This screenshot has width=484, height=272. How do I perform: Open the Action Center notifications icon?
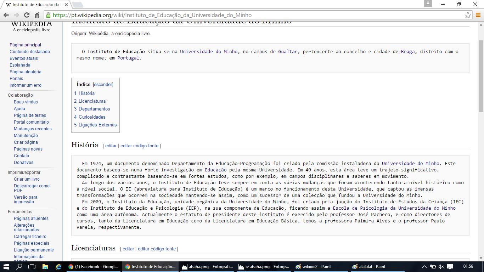tap(450, 267)
